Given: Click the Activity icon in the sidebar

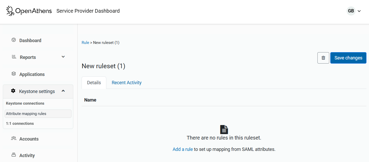Looking at the screenshot, I should click(x=13, y=155).
